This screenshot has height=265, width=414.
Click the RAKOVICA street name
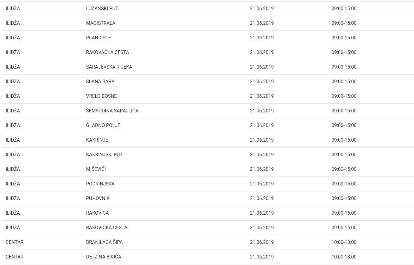pyautogui.click(x=97, y=213)
